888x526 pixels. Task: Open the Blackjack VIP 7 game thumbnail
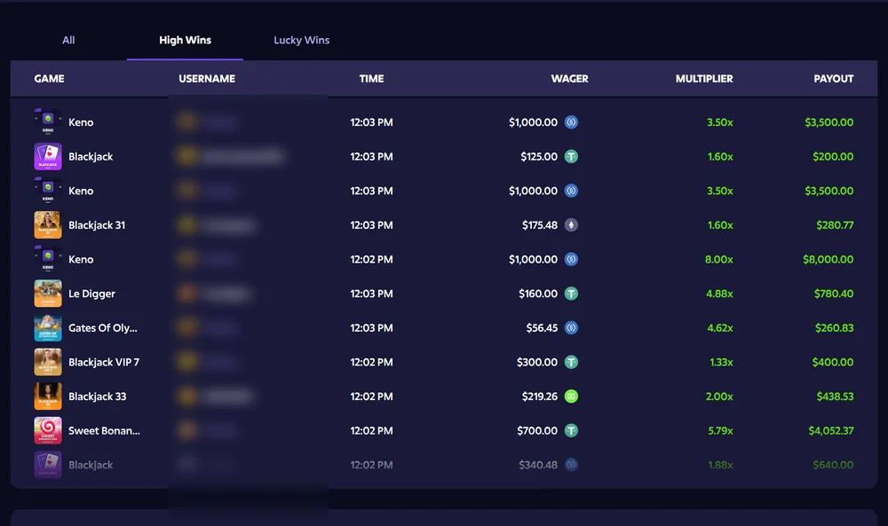click(x=48, y=362)
